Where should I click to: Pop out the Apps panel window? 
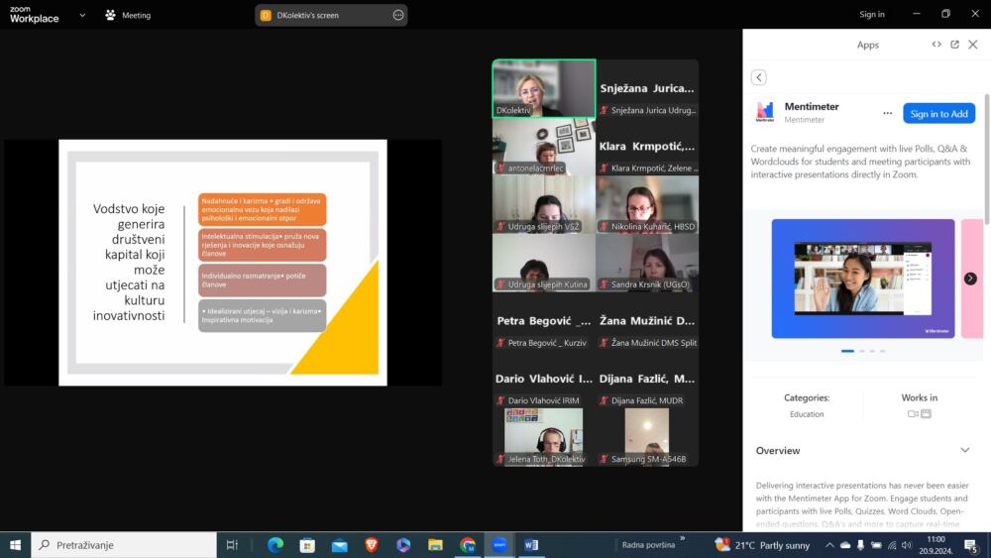coord(954,45)
